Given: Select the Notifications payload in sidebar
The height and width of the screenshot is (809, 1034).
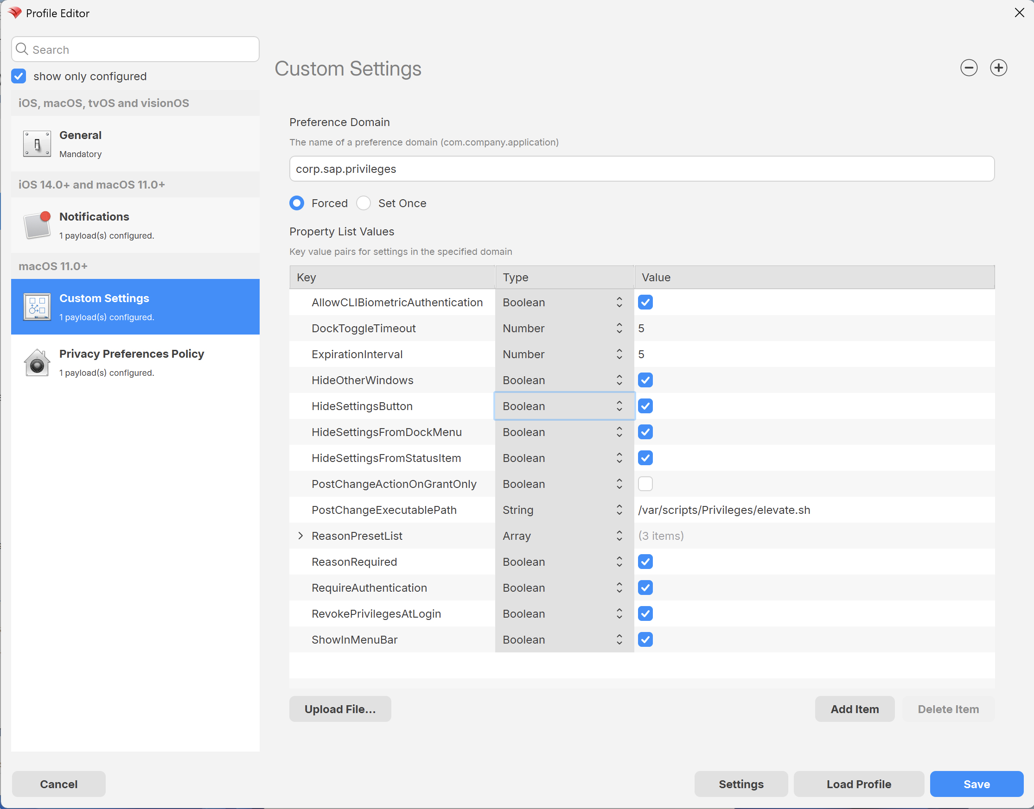Looking at the screenshot, I should point(135,225).
